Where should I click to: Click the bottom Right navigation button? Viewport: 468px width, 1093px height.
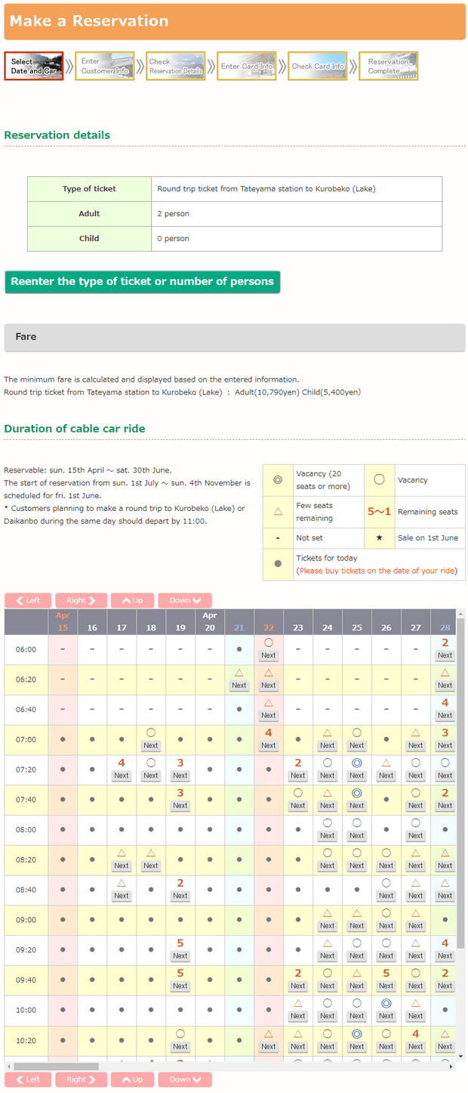point(81,1079)
